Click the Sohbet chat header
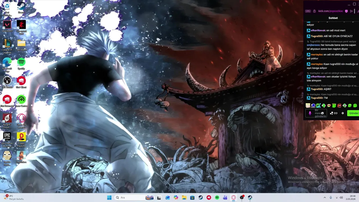Screen dimensions: 359x202 (x=333, y=18)
